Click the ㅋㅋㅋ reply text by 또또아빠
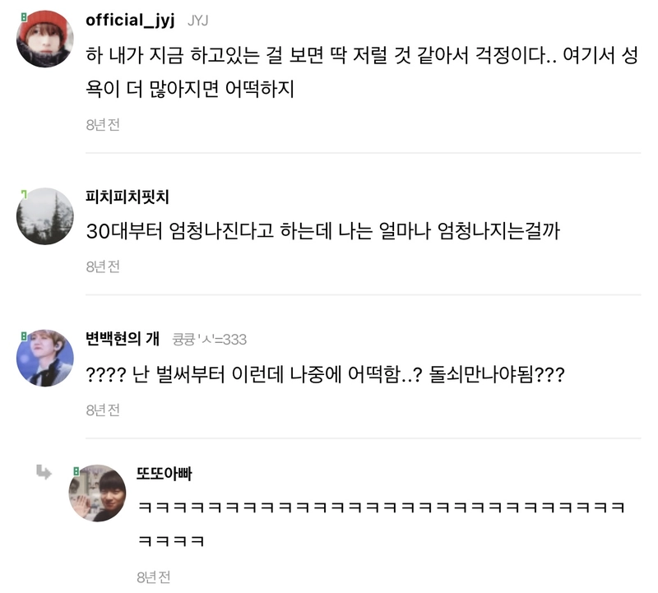 point(382,524)
